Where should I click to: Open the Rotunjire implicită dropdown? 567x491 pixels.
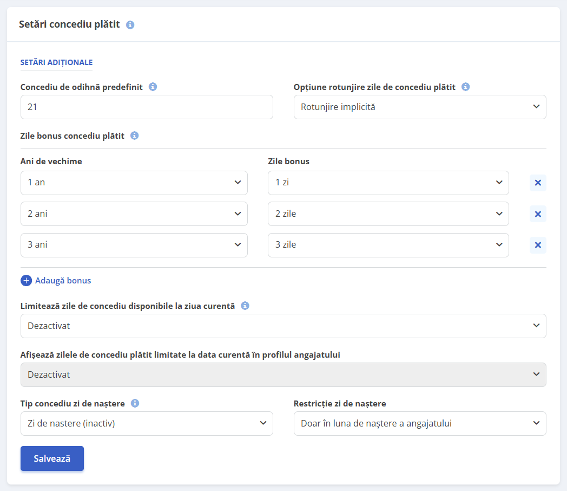click(x=420, y=107)
